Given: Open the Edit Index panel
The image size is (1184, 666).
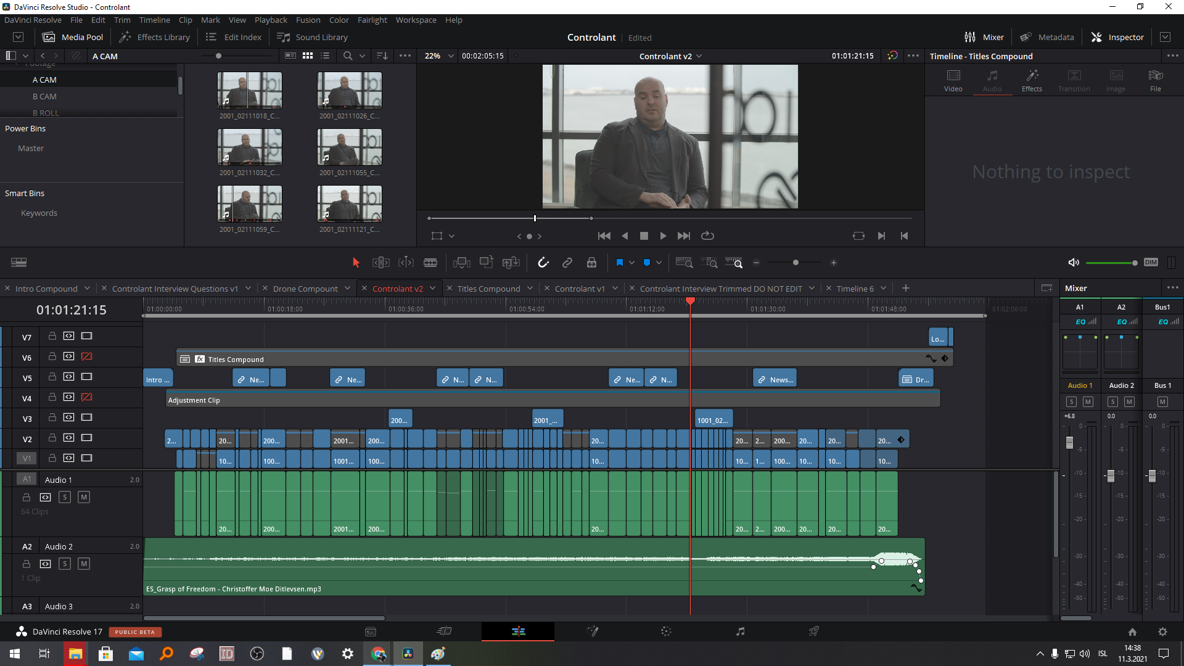Looking at the screenshot, I should click(x=234, y=37).
